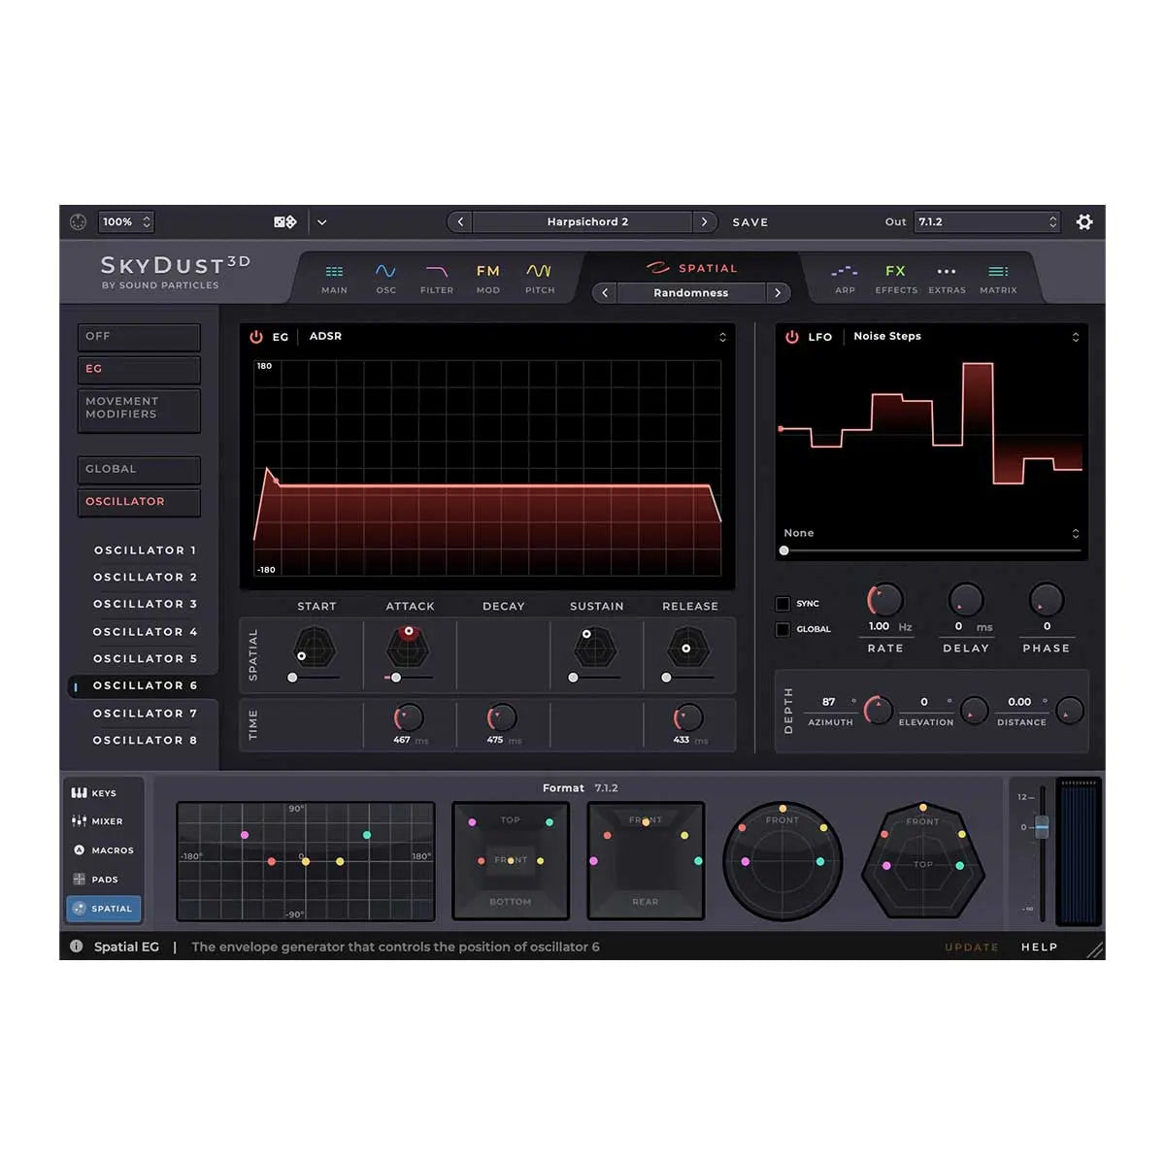The height and width of the screenshot is (1165, 1165).
Task: Switch to the Filter tab
Action: (x=436, y=279)
